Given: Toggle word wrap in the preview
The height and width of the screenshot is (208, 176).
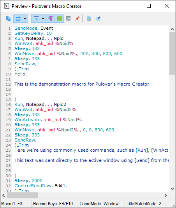Looking at the screenshot, I should point(68,19).
